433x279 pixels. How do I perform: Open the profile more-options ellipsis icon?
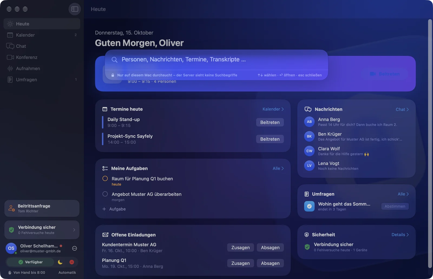[74, 248]
